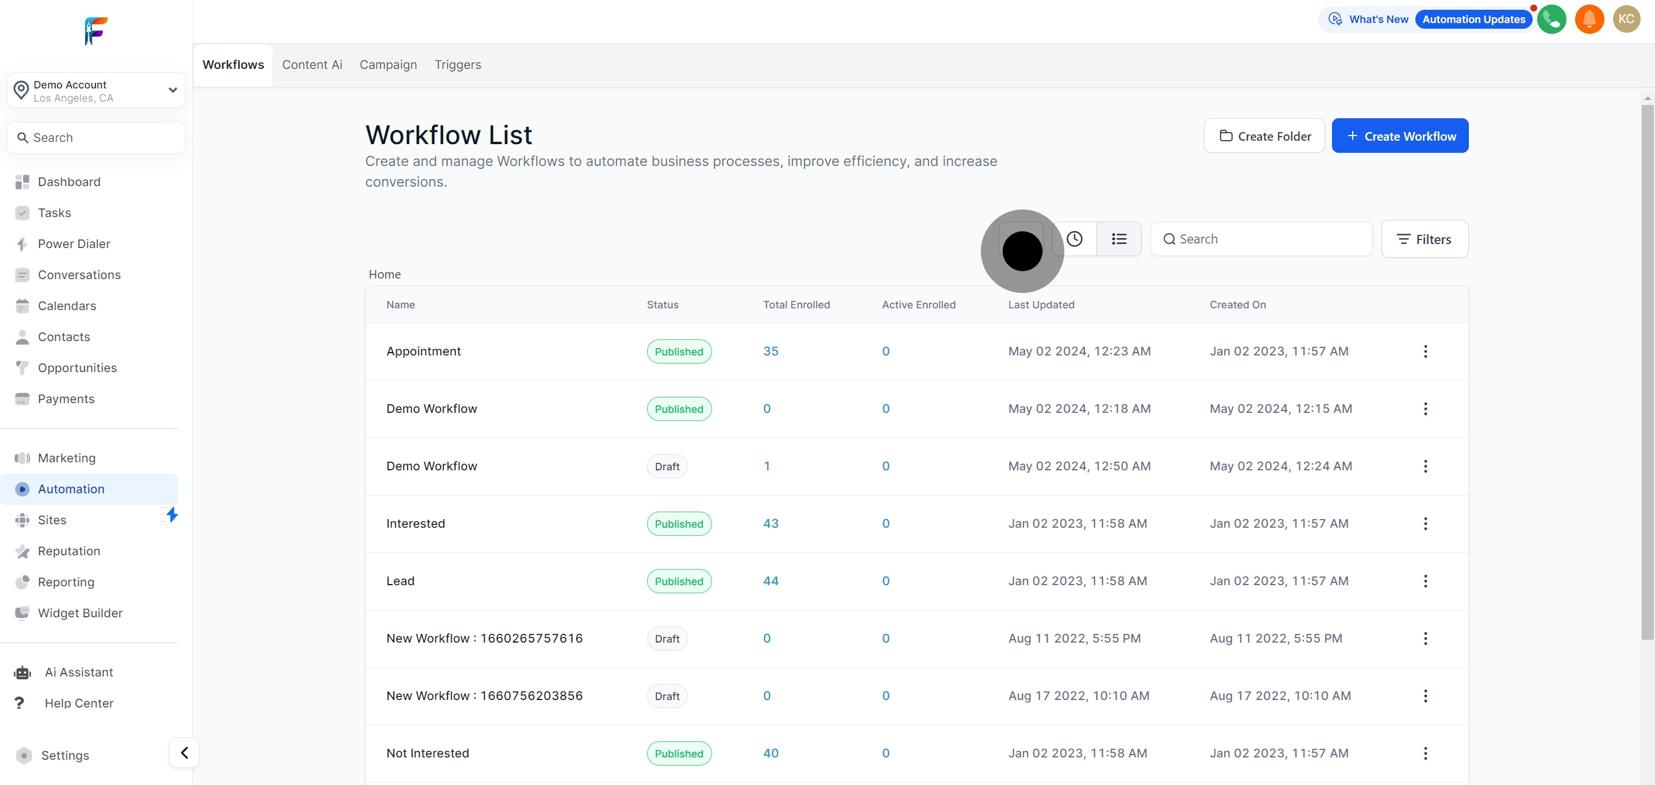Screen dimensions: 1655x785
Task: Open KC user avatar menu
Action: click(x=1626, y=20)
